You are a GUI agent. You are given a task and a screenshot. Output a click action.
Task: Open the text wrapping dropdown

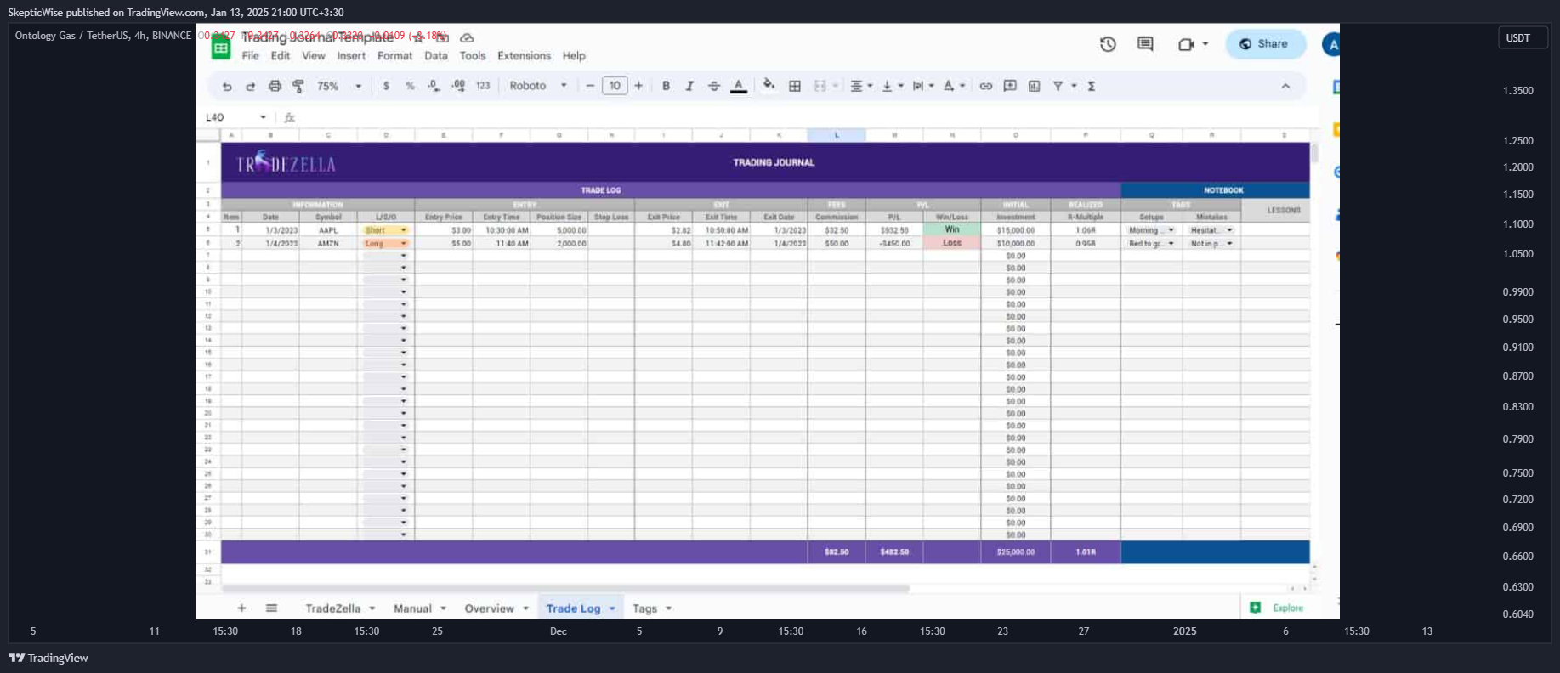point(922,86)
